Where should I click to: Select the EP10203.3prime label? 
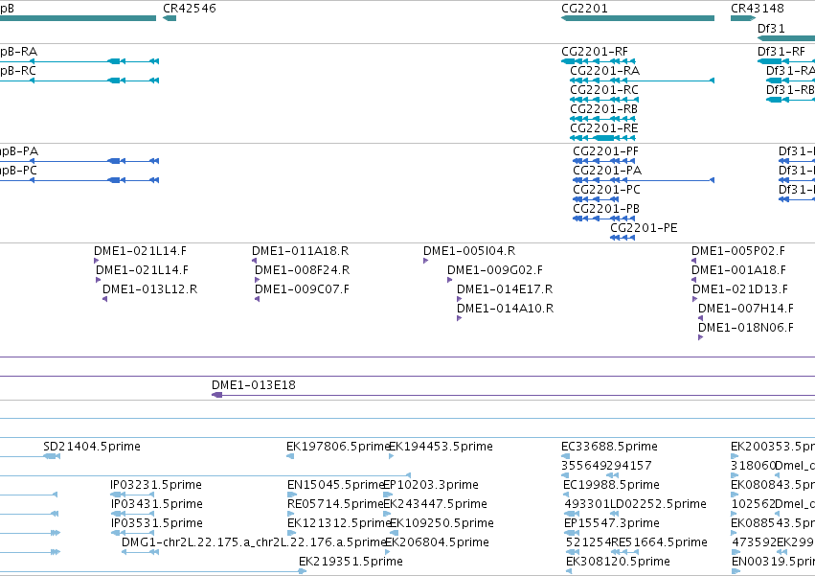click(x=431, y=485)
